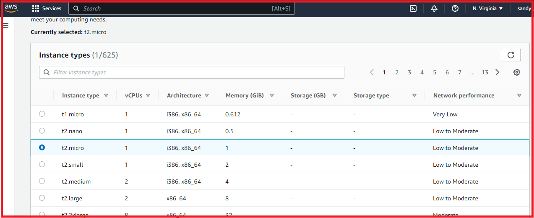Go to page 3 of results
Screen dimensions: 534x218
click(409, 72)
